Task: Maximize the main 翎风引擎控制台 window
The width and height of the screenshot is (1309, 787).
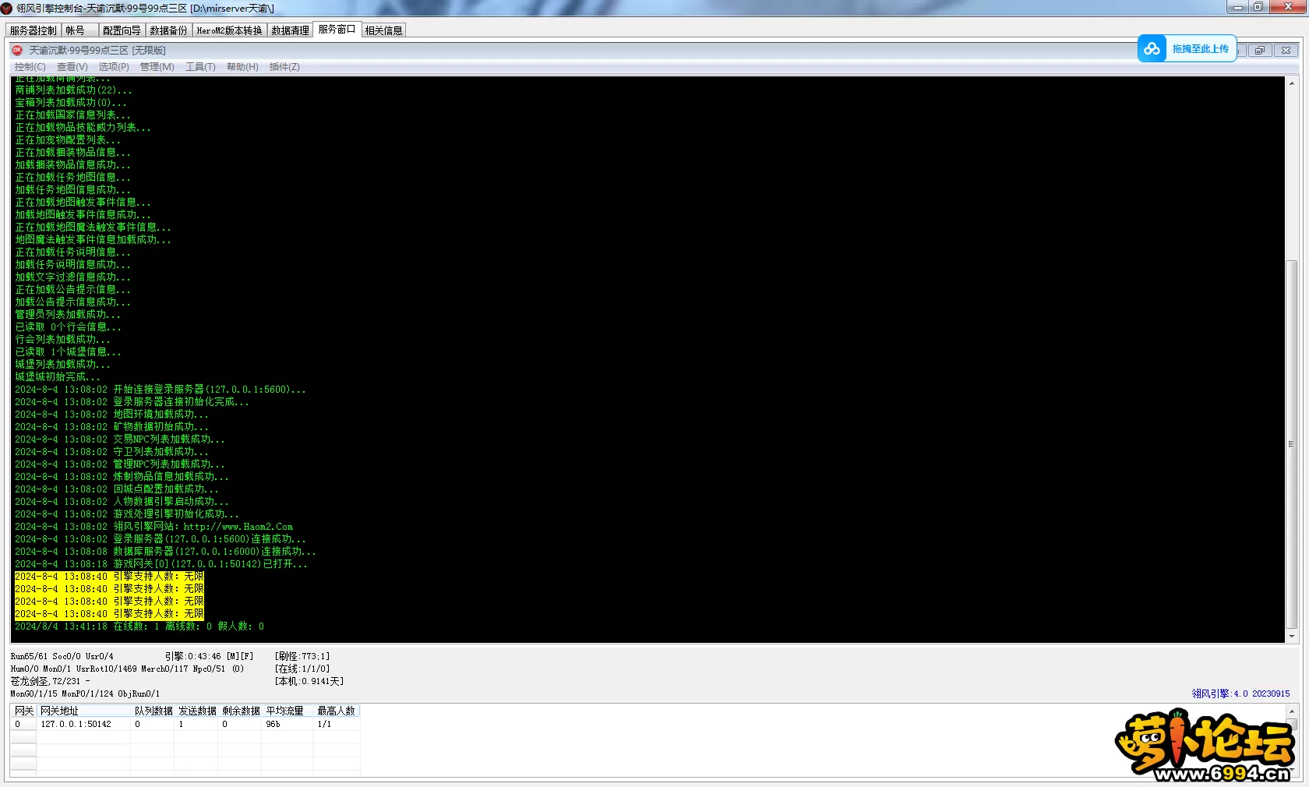Action: pos(1258,7)
